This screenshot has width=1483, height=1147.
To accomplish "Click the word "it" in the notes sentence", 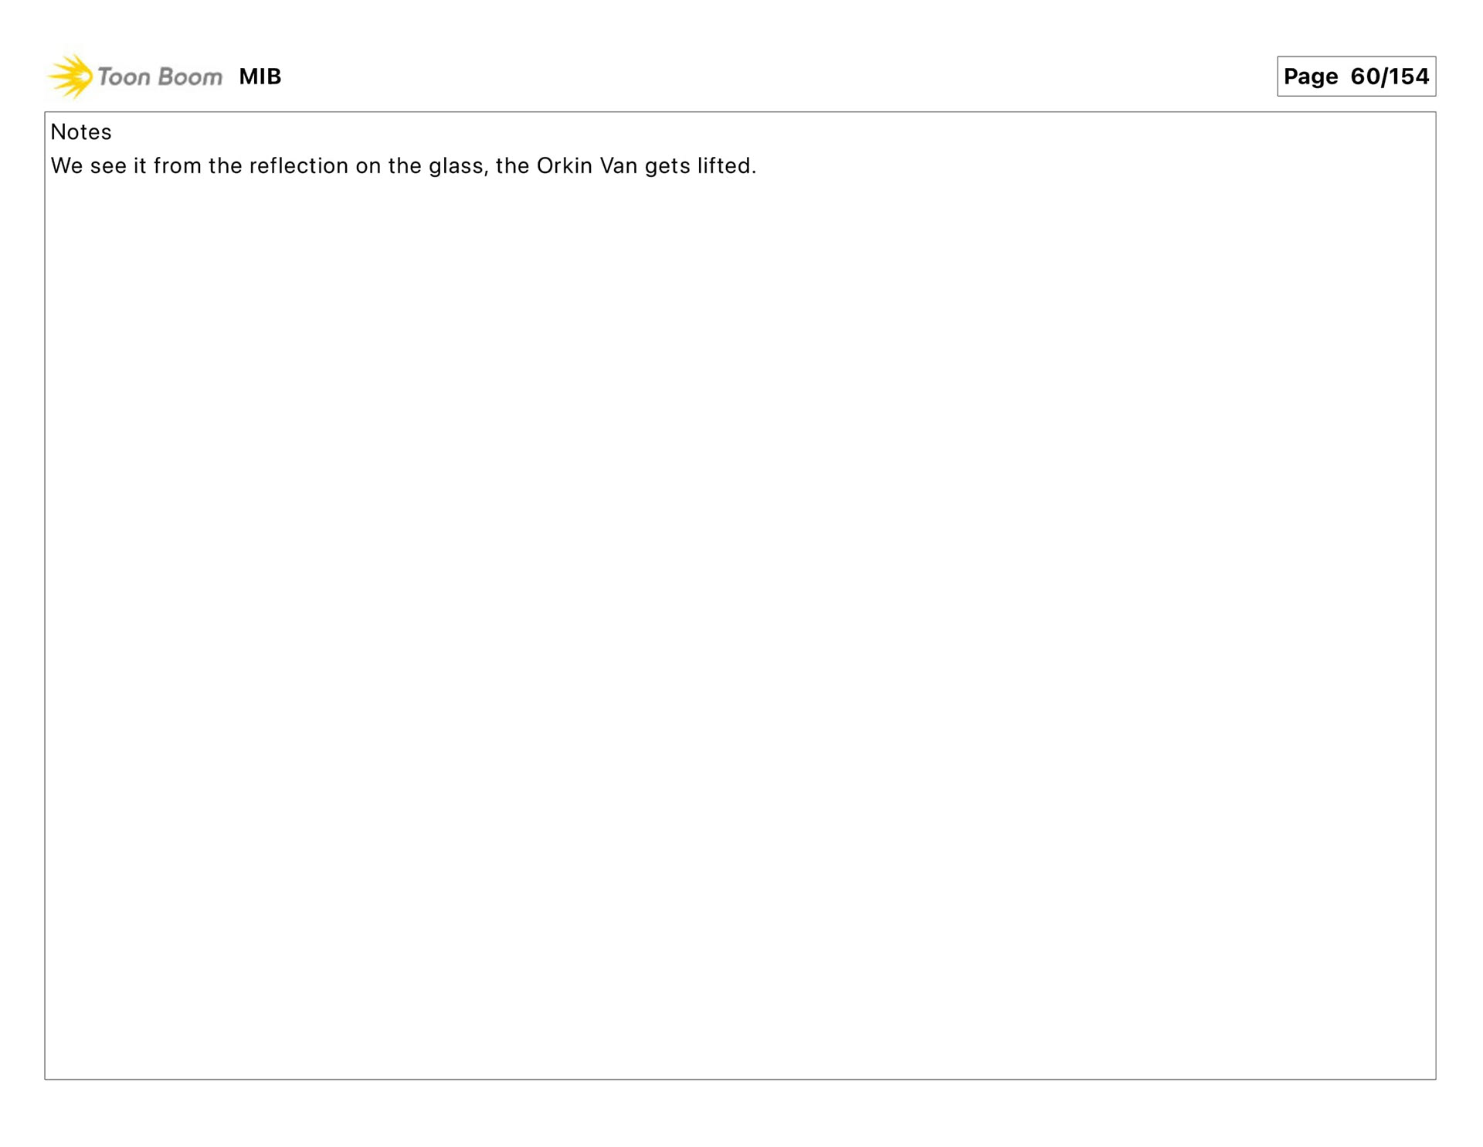I will (140, 166).
